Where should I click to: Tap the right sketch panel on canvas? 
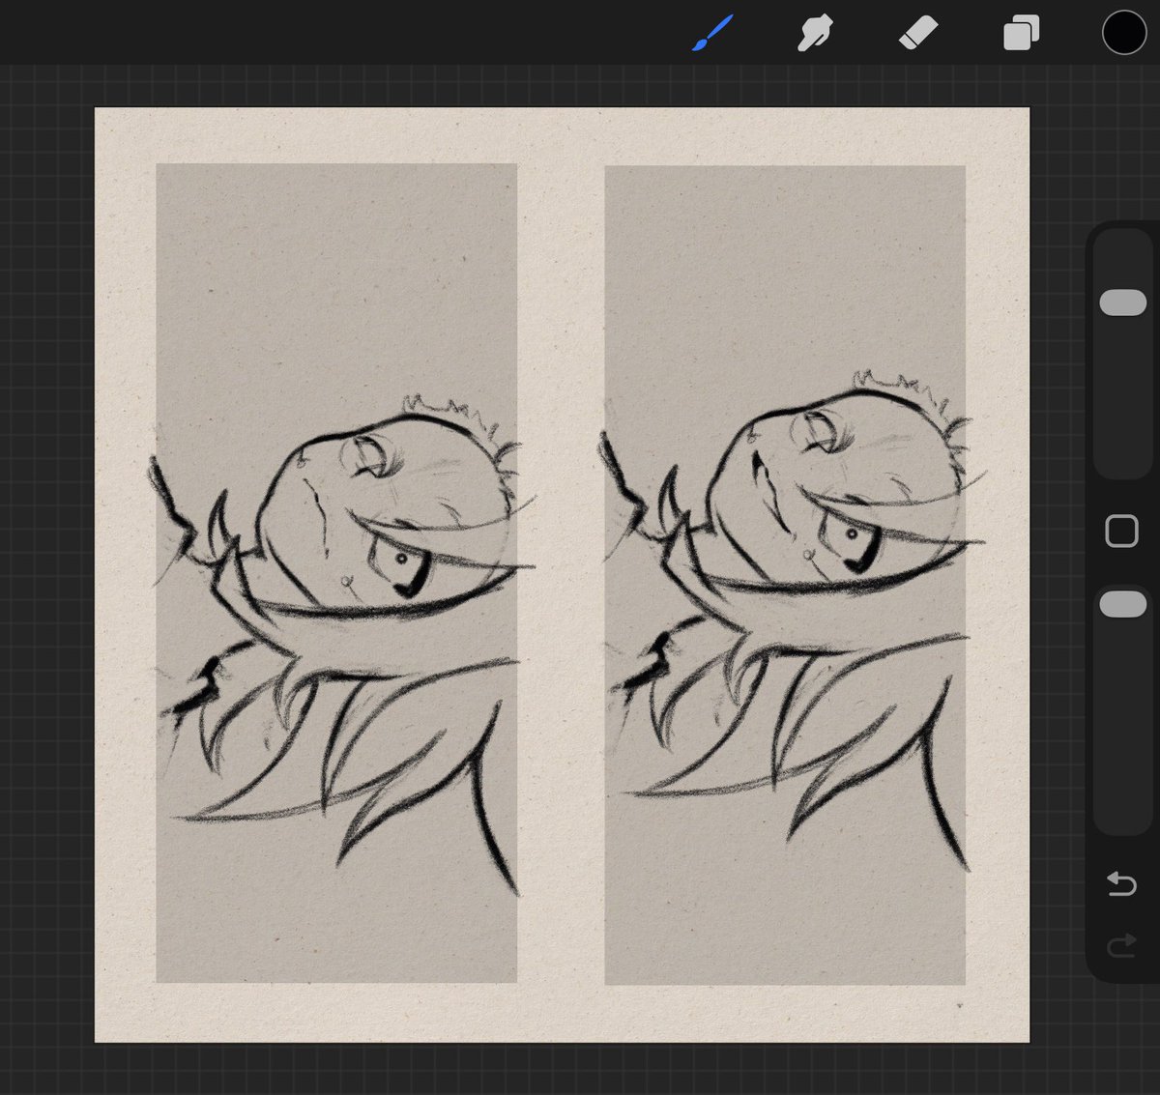pos(785,574)
